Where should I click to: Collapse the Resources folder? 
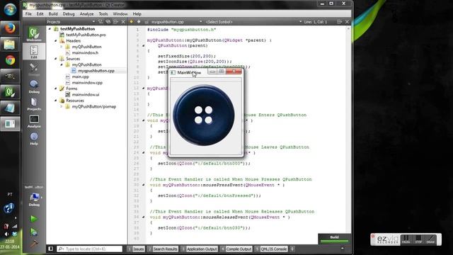pos(56,101)
